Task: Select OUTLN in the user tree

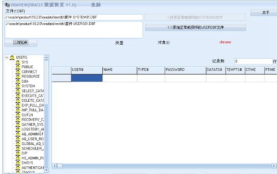Action: click(27, 115)
